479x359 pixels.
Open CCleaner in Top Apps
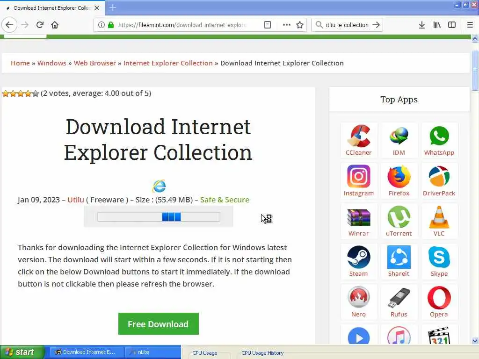click(x=359, y=140)
